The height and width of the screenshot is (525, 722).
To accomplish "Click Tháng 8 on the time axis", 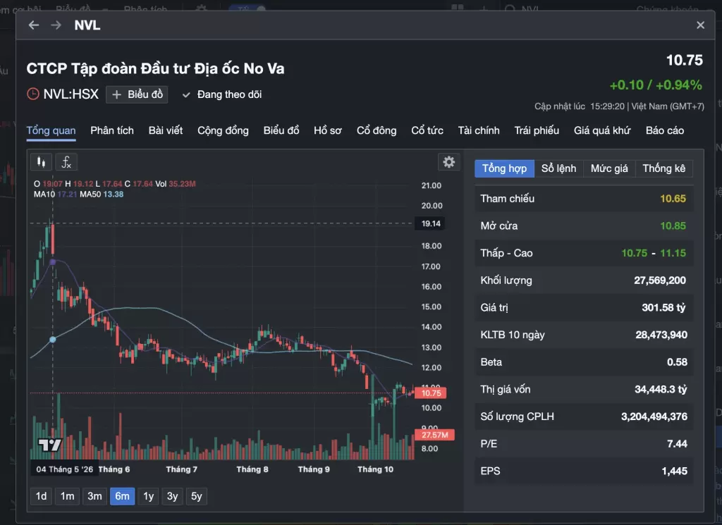I will point(252,469).
